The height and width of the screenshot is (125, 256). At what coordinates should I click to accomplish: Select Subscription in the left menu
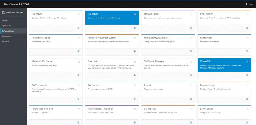pos(7,36)
